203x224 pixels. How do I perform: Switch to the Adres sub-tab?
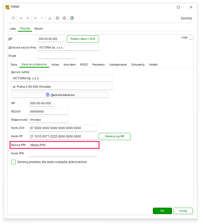[x=55, y=65]
